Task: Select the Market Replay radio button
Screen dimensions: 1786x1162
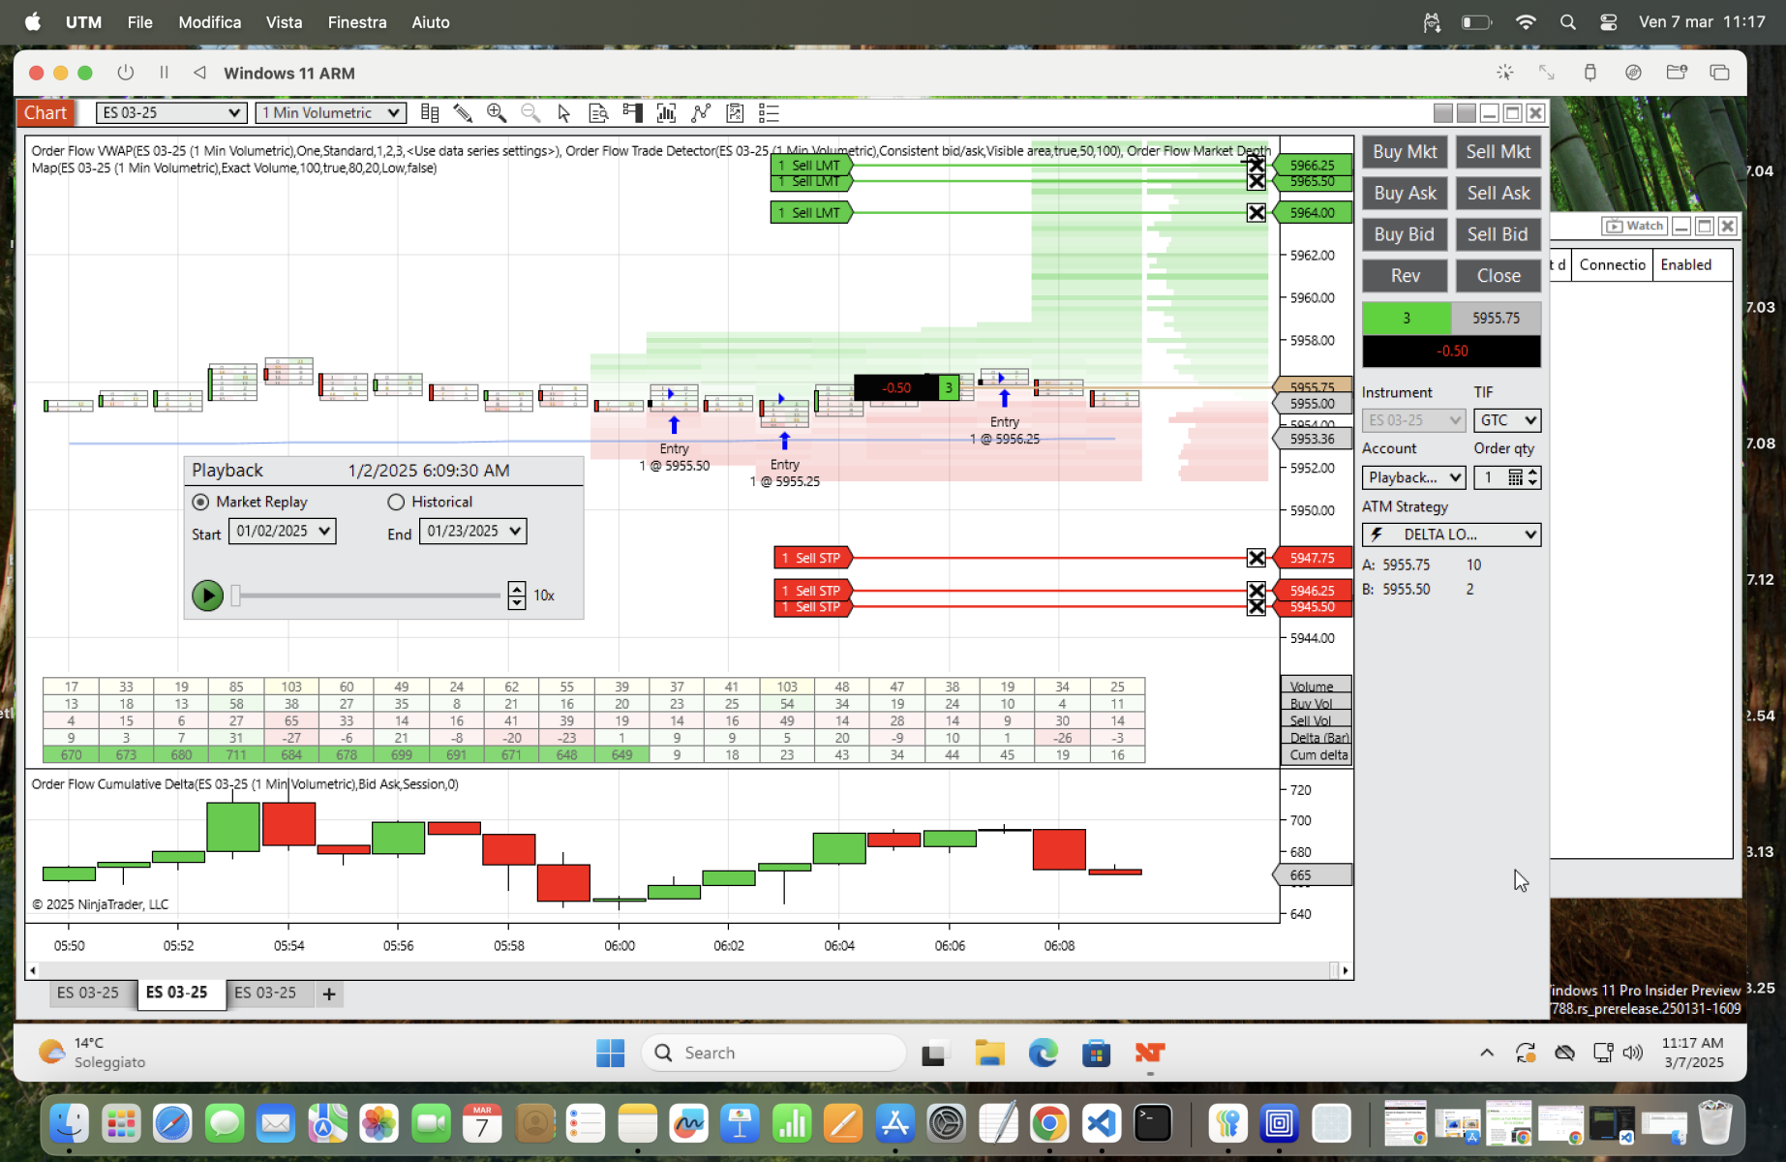Action: coord(200,502)
